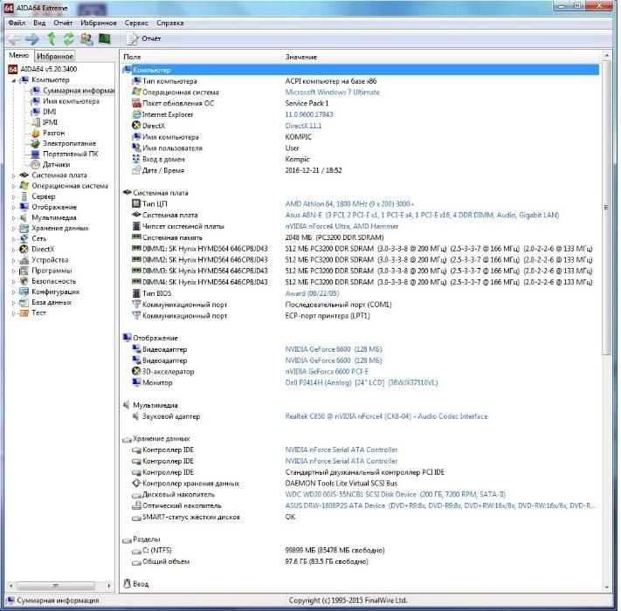Click the vertical scrollbar in report pane
Viewport: 621px width, 611px height.
[x=606, y=208]
